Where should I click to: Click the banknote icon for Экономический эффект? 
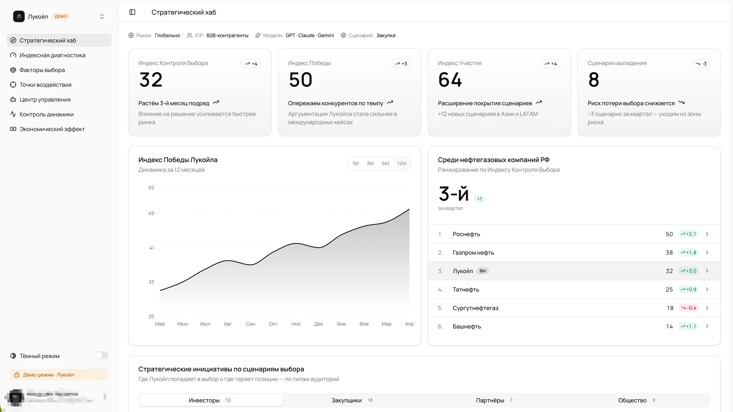[x=13, y=129]
